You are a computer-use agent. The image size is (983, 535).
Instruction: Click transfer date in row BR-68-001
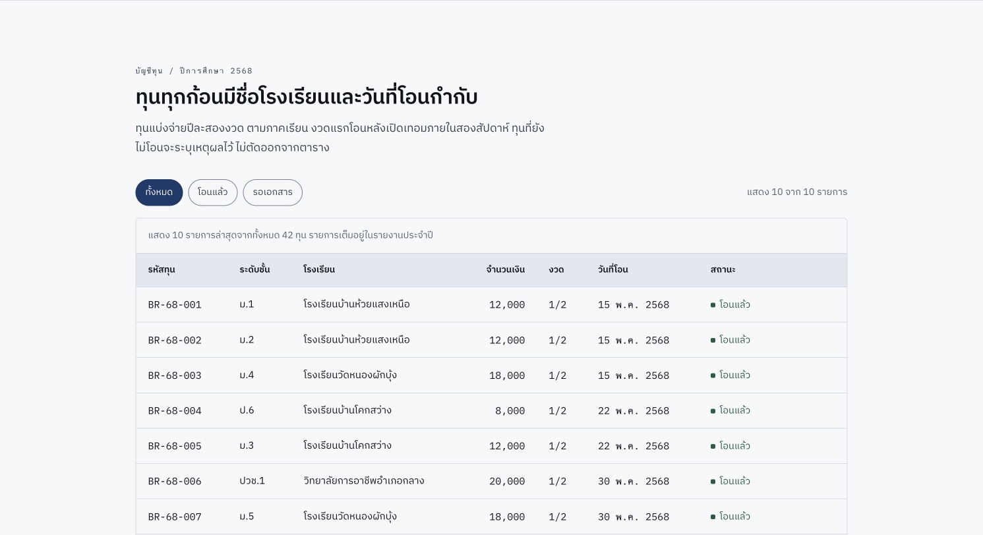[x=634, y=305]
